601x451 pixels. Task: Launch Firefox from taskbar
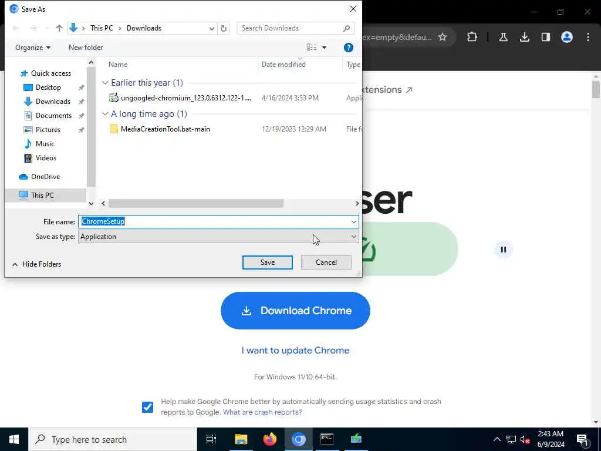[270, 439]
